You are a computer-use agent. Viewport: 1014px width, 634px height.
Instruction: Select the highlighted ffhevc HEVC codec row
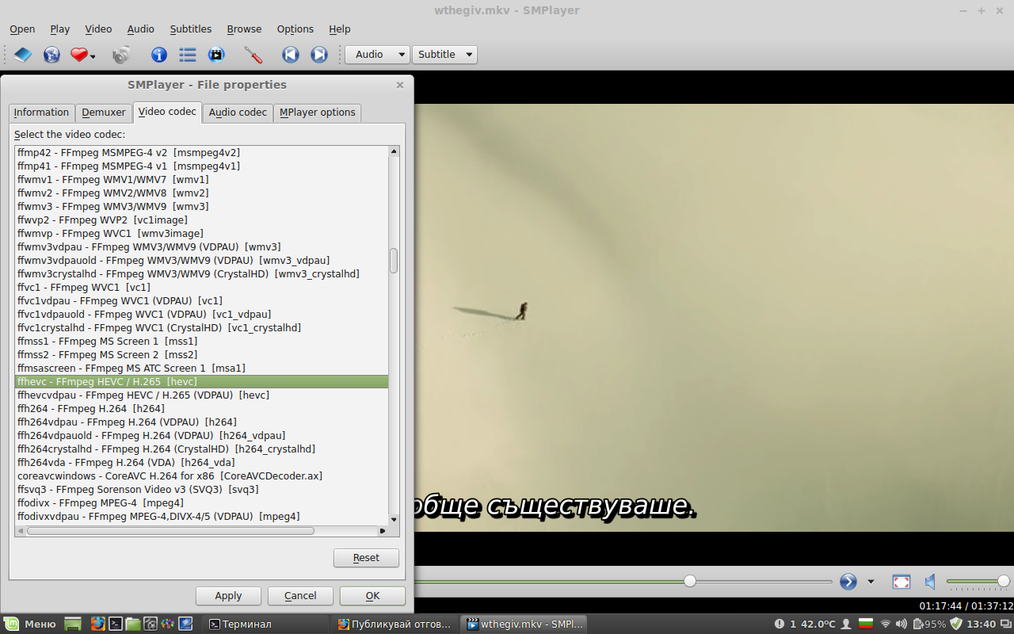pos(201,382)
